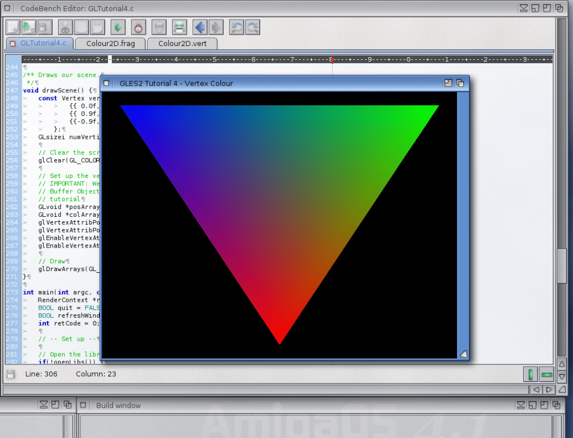Click the Redo toolbar icon

252,27
